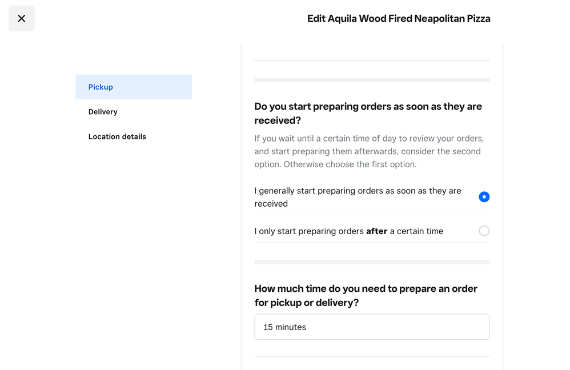570x370 pixels.
Task: Select the after-a-certain-time radio button
Action: (x=484, y=231)
